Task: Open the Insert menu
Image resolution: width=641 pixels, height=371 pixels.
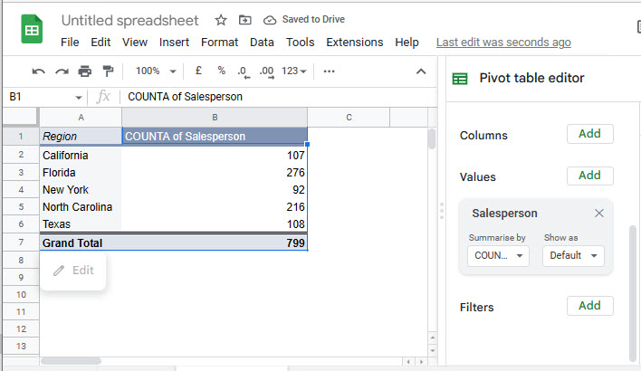Action: [174, 42]
